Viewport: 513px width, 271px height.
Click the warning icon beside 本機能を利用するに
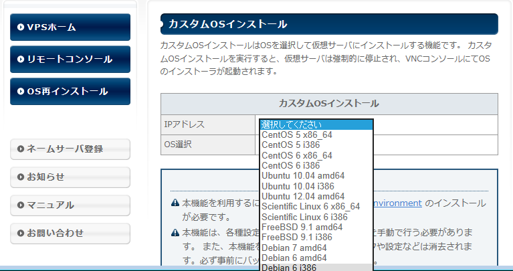pyautogui.click(x=175, y=203)
